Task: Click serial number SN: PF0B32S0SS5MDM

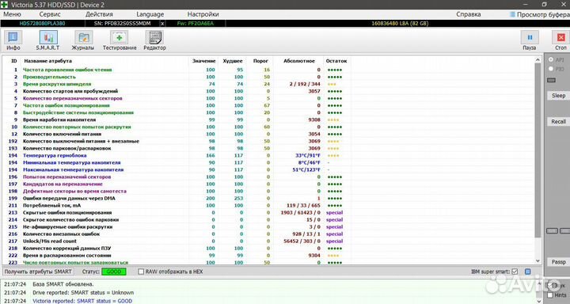Action: pos(122,23)
